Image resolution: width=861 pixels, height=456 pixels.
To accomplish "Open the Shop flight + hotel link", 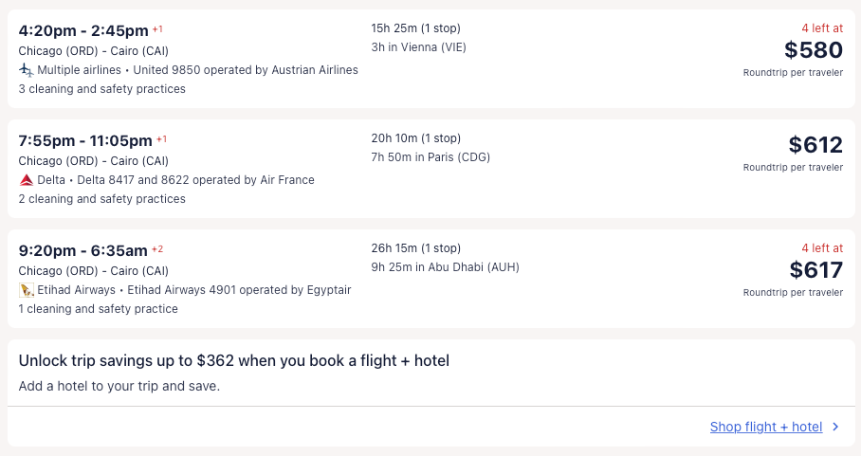I will tap(765, 428).
